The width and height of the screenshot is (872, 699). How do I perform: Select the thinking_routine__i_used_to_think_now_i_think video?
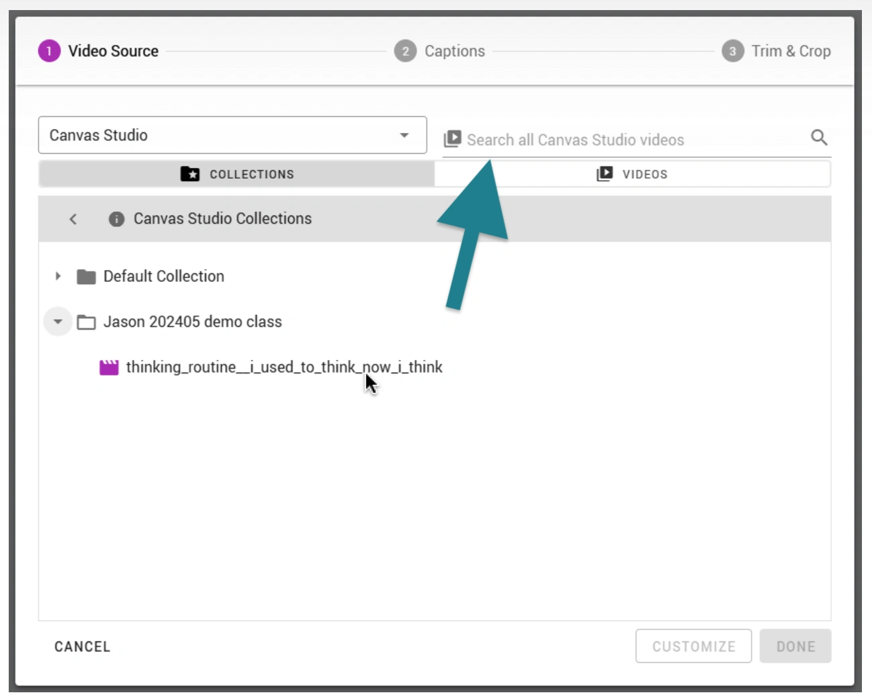click(284, 367)
